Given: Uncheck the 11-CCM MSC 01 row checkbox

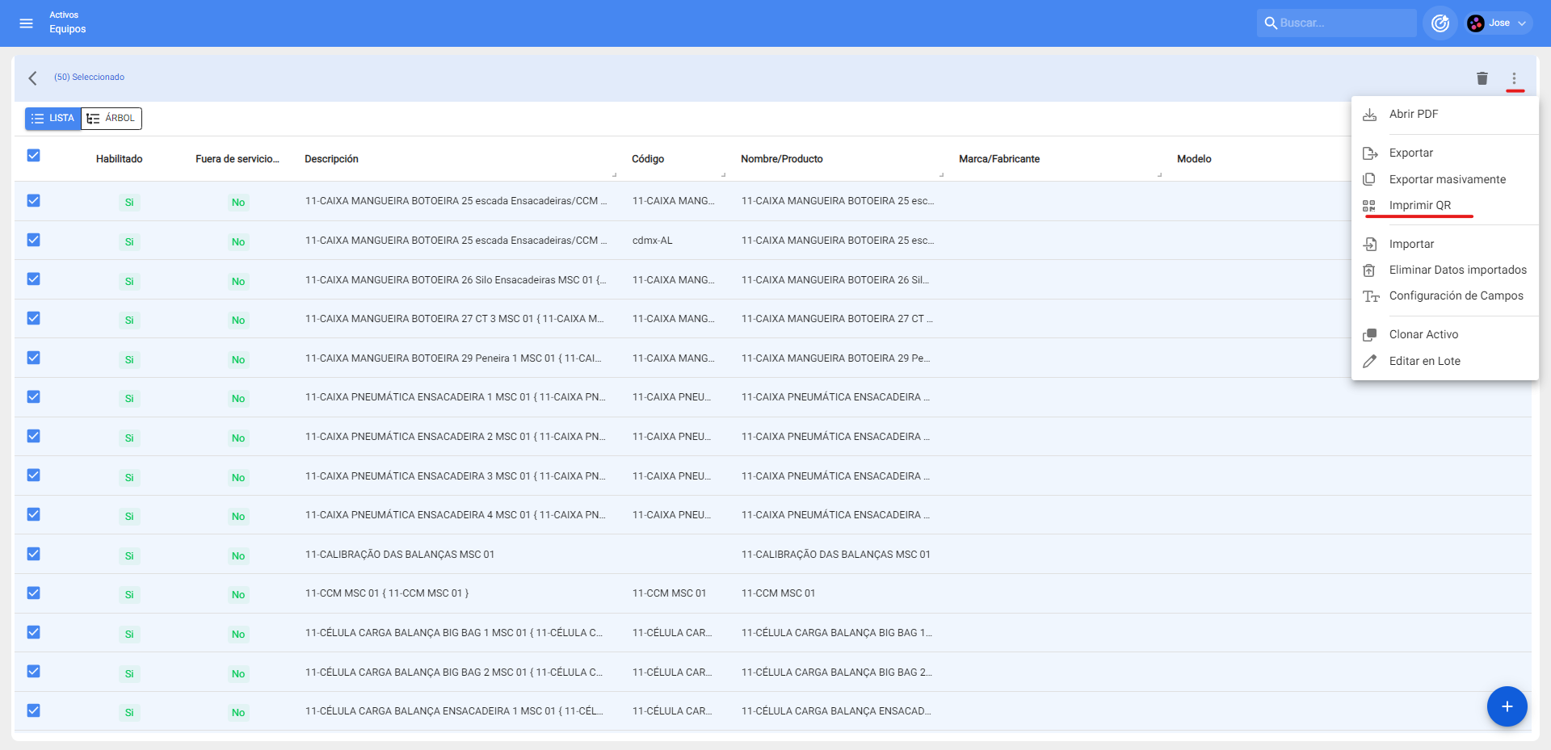Looking at the screenshot, I should [33, 593].
